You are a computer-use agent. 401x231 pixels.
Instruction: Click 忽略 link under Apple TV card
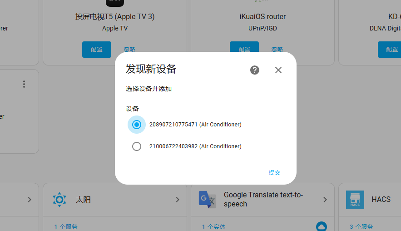(129, 49)
